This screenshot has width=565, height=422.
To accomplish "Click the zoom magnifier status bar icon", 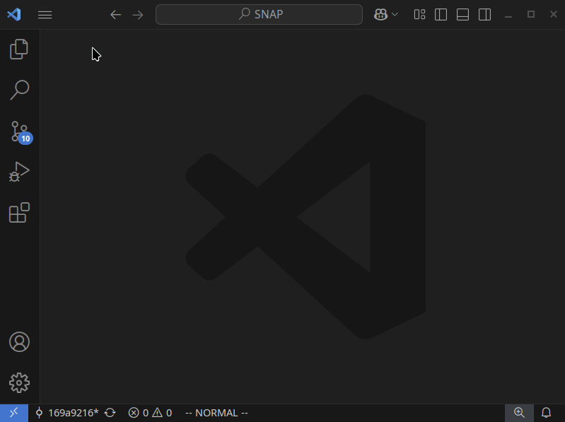I will 519,413.
